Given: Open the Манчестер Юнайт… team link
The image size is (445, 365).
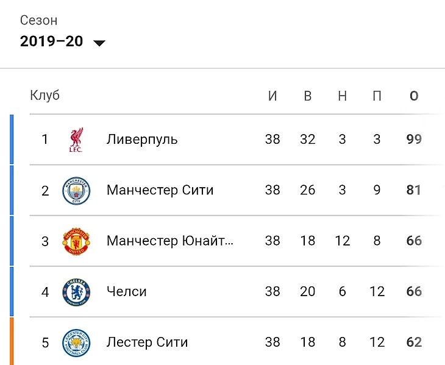Looking at the screenshot, I should tap(170, 241).
